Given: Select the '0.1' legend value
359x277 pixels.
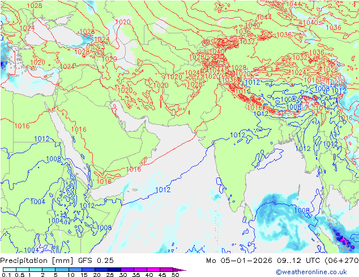Looking at the screenshot, I should [x=5, y=275].
